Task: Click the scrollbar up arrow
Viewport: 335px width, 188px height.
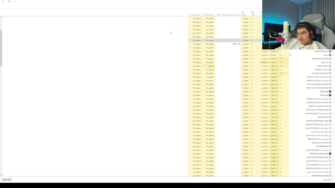Action: [1, 17]
